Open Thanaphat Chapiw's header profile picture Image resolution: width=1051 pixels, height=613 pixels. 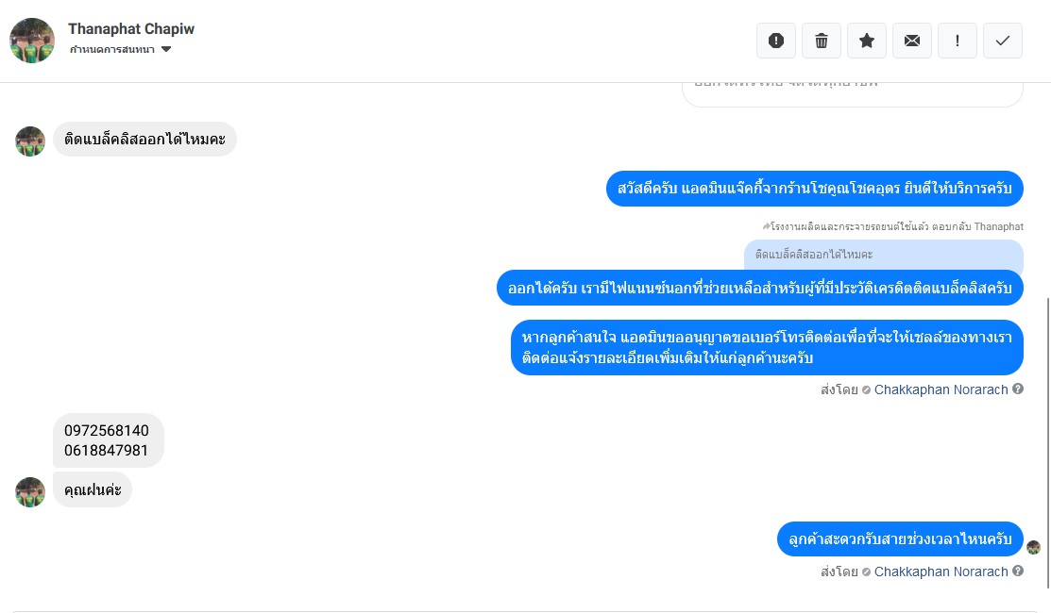32,41
